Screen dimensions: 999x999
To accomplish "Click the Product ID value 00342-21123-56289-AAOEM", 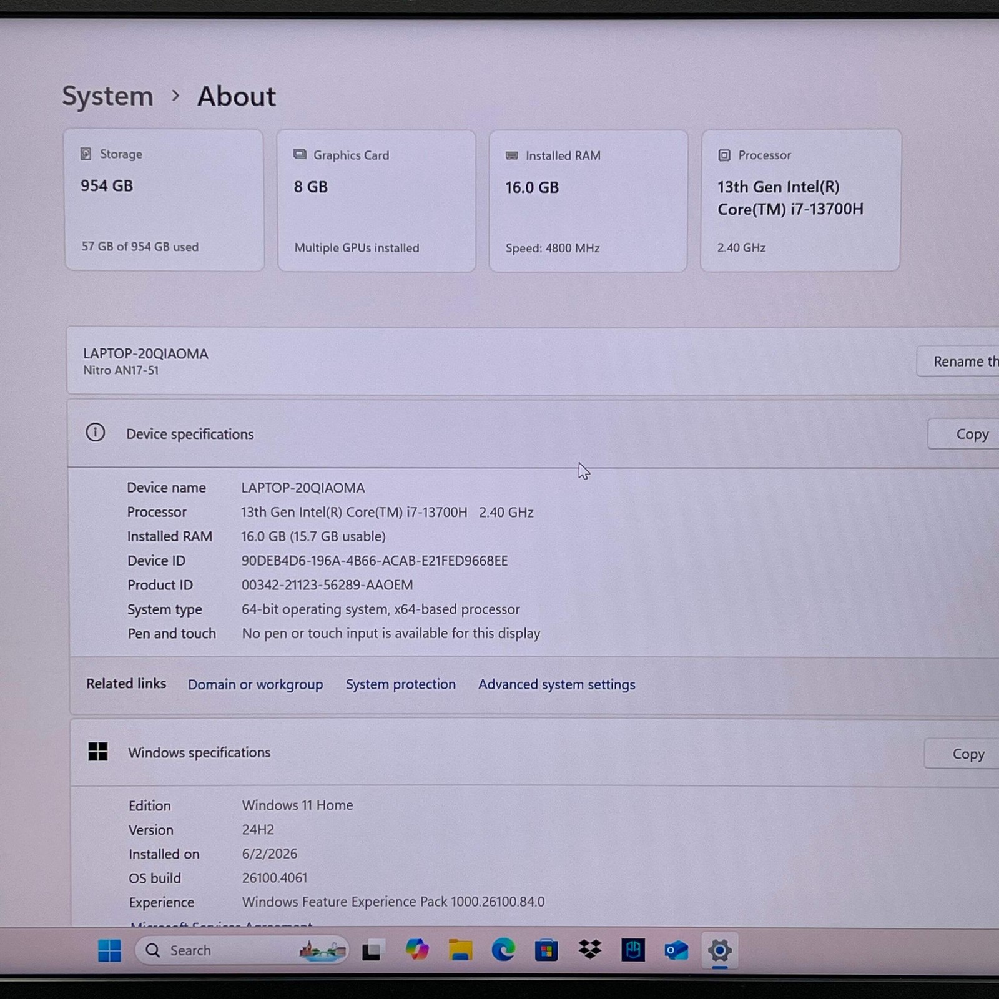I will pyautogui.click(x=327, y=585).
